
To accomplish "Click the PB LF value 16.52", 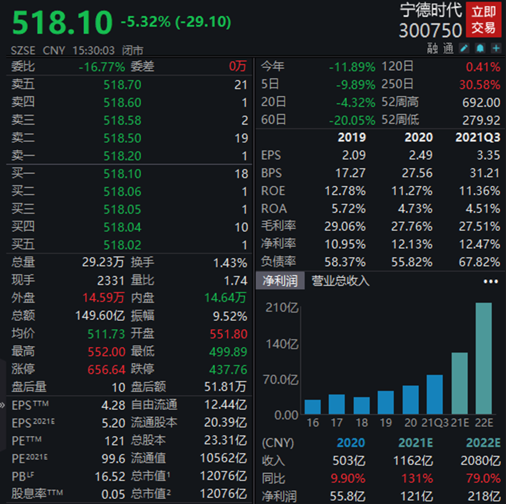I will 110,476.
